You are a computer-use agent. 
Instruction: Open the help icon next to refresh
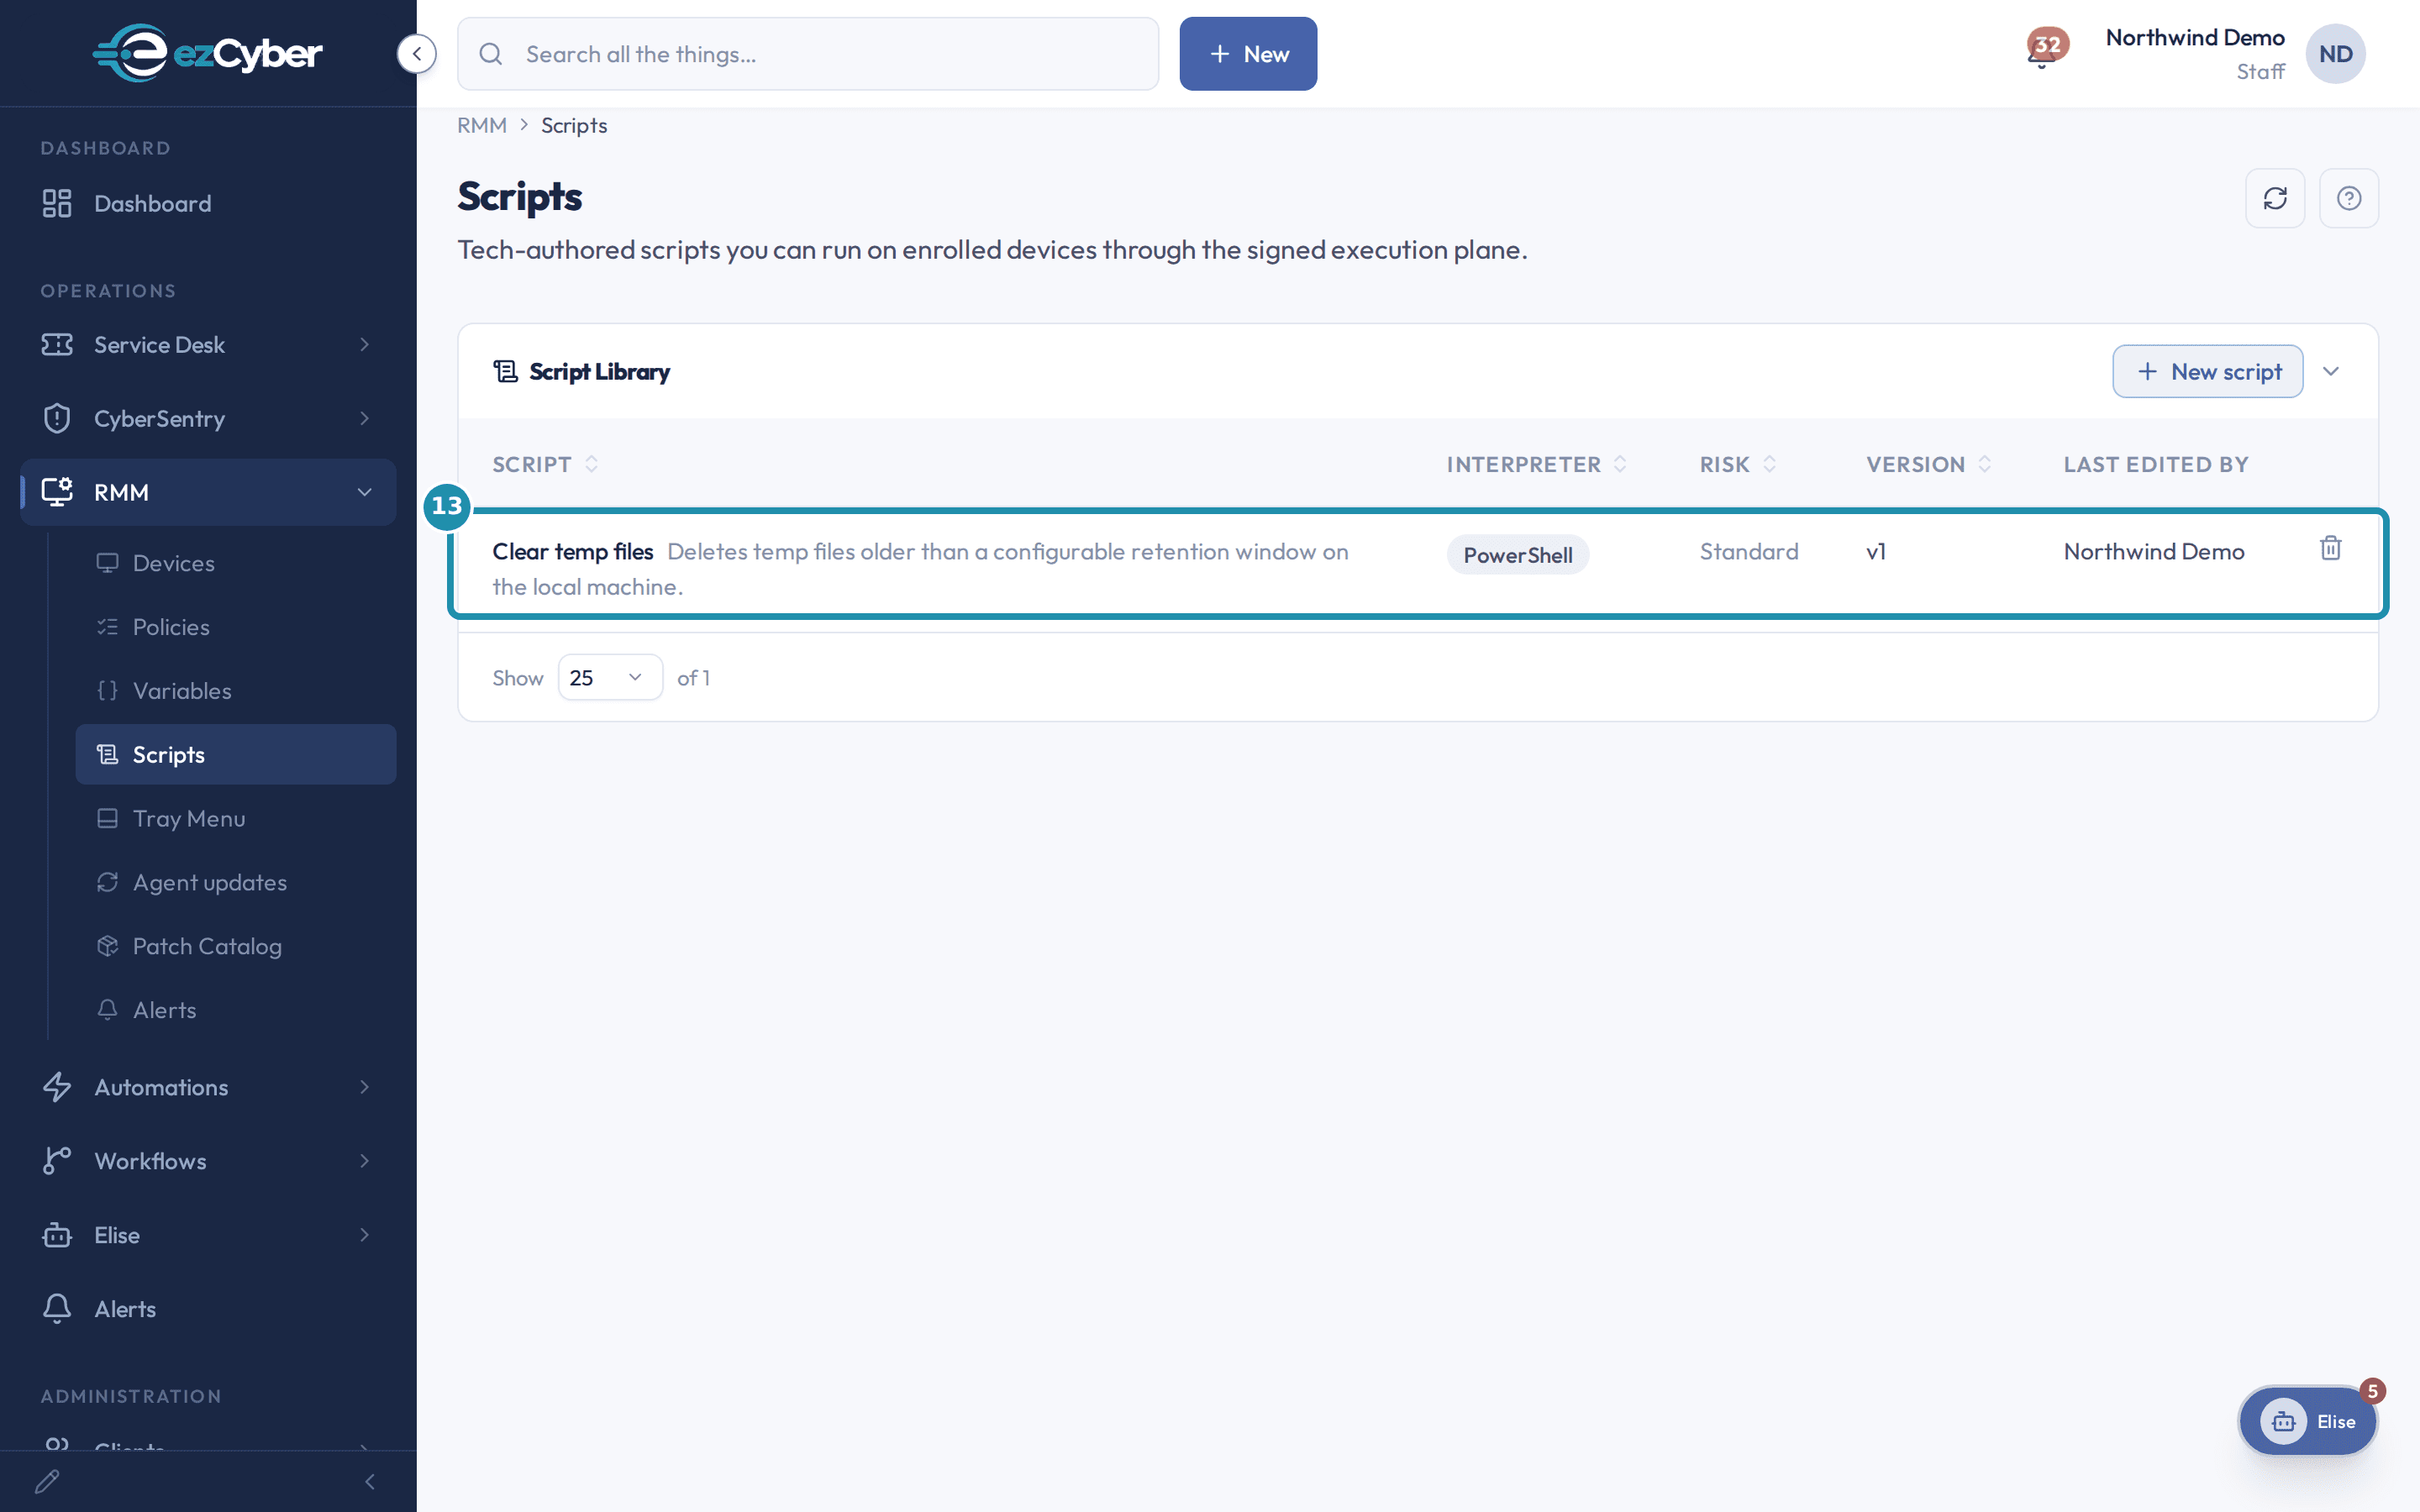(2349, 198)
